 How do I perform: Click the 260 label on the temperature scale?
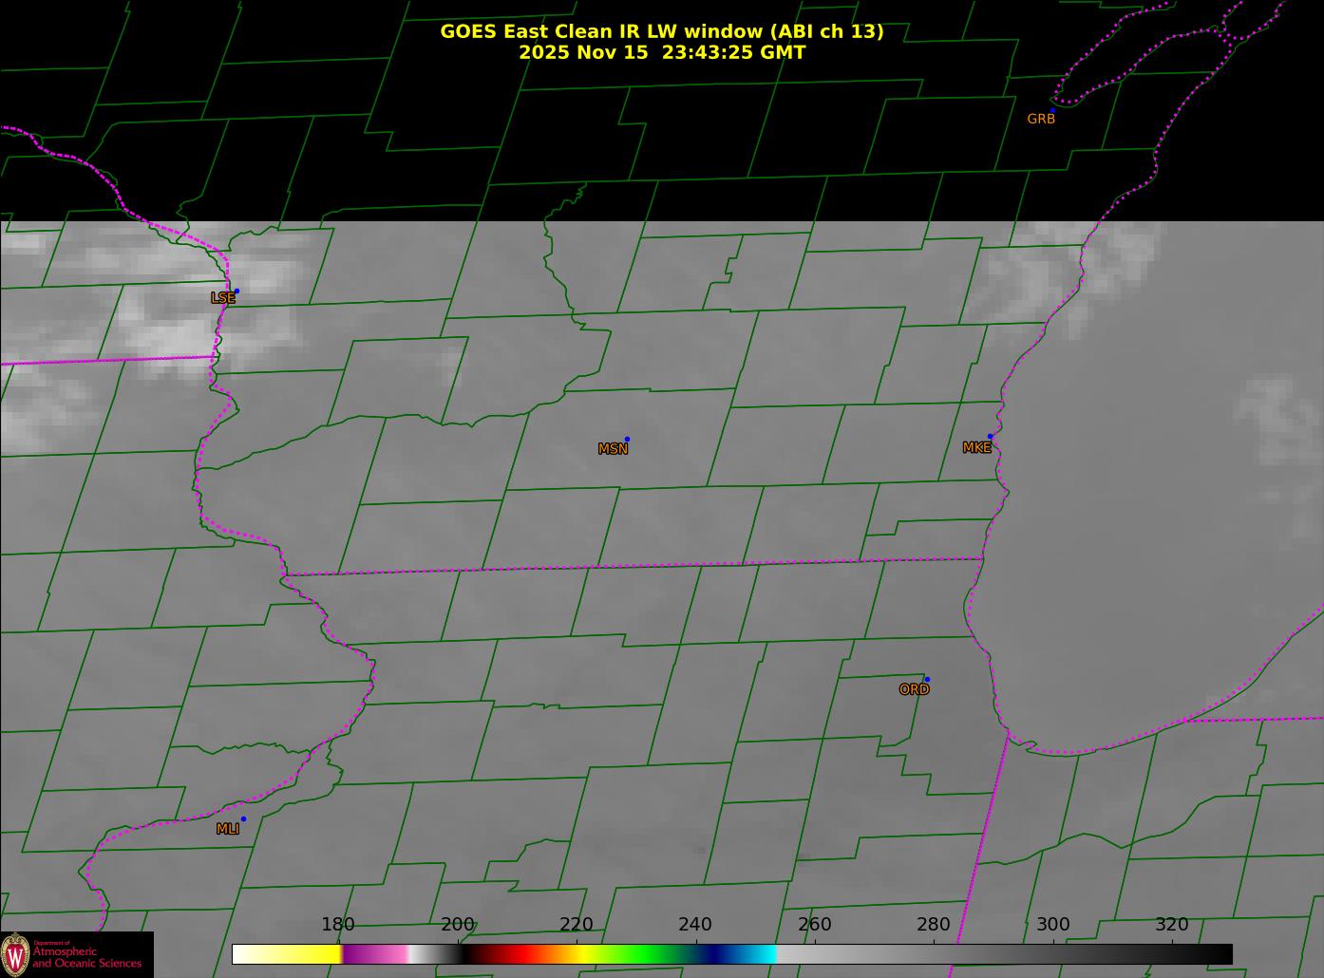pyautogui.click(x=814, y=925)
